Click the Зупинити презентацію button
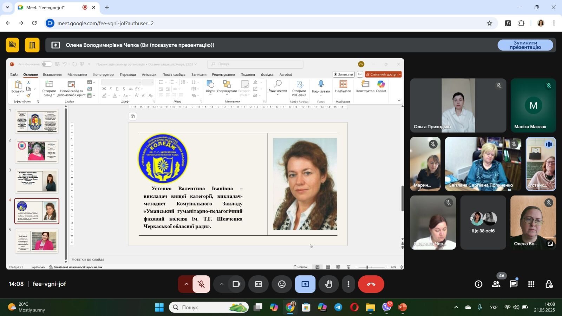This screenshot has width=562, height=316. coord(525,45)
